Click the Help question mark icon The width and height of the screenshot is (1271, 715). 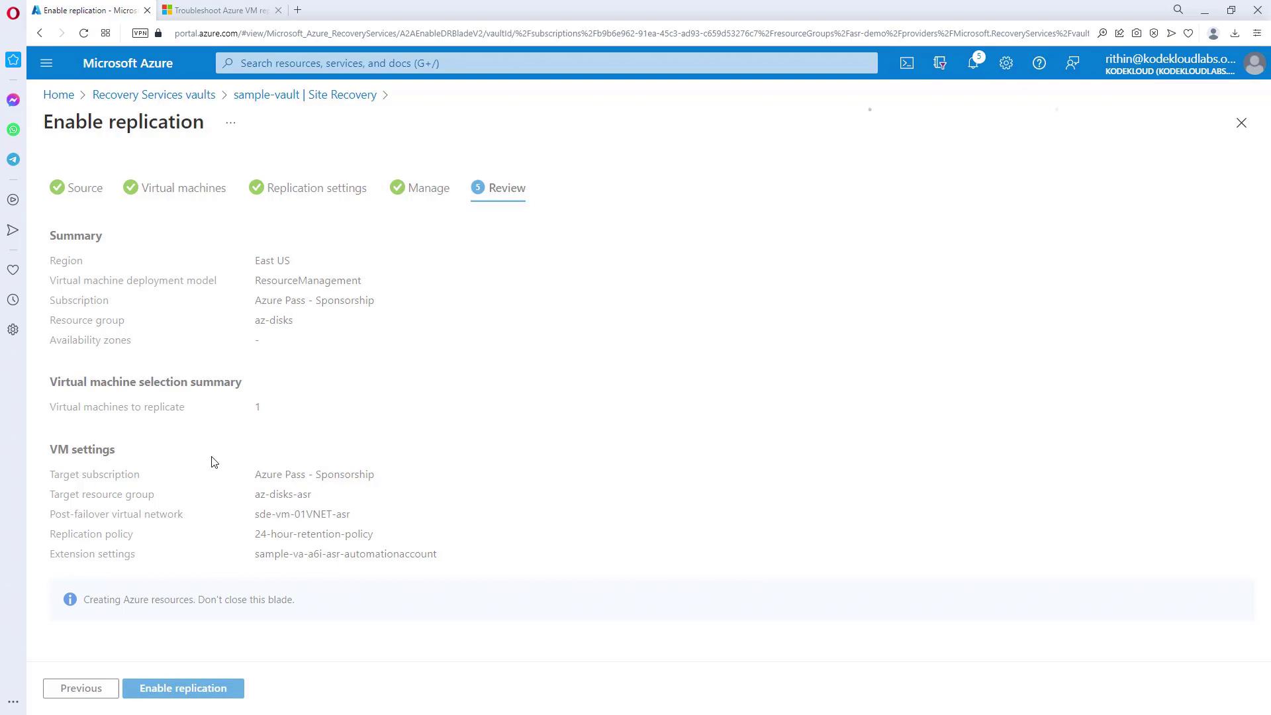(x=1039, y=63)
